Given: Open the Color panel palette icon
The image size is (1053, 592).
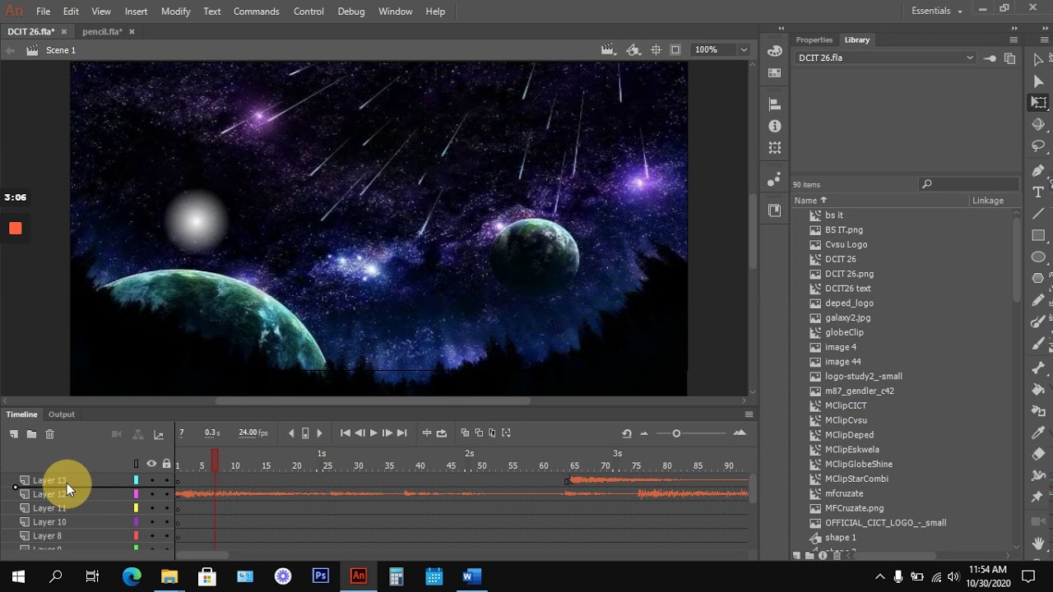Looking at the screenshot, I should point(774,51).
